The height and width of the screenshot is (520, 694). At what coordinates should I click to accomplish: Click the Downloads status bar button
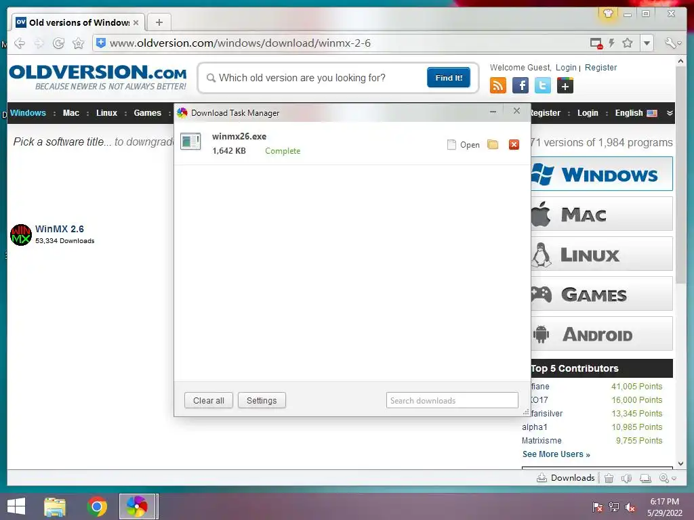point(566,477)
